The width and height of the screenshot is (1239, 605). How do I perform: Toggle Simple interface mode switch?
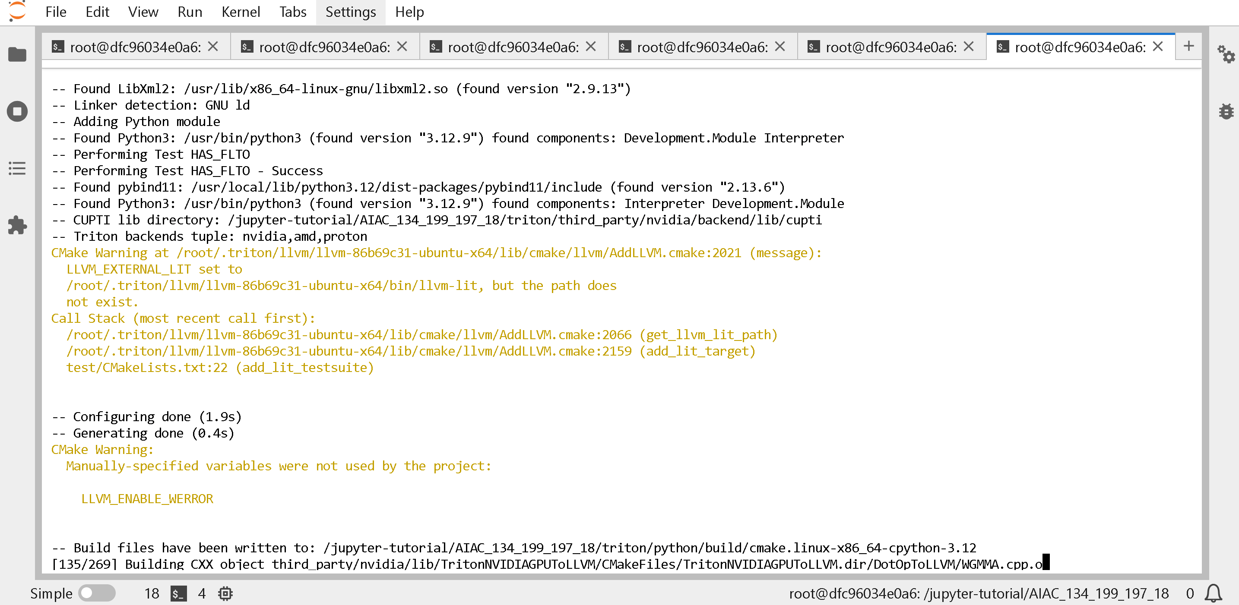click(x=97, y=593)
